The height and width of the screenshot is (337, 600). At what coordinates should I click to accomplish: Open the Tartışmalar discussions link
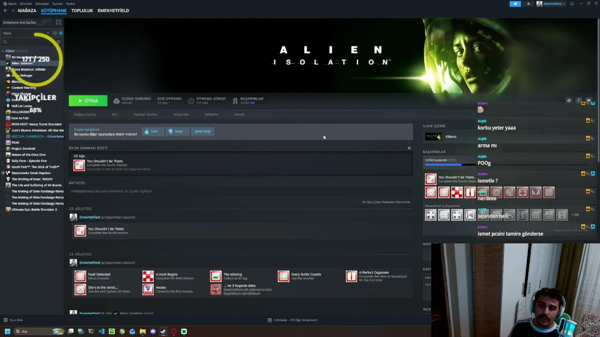point(181,114)
